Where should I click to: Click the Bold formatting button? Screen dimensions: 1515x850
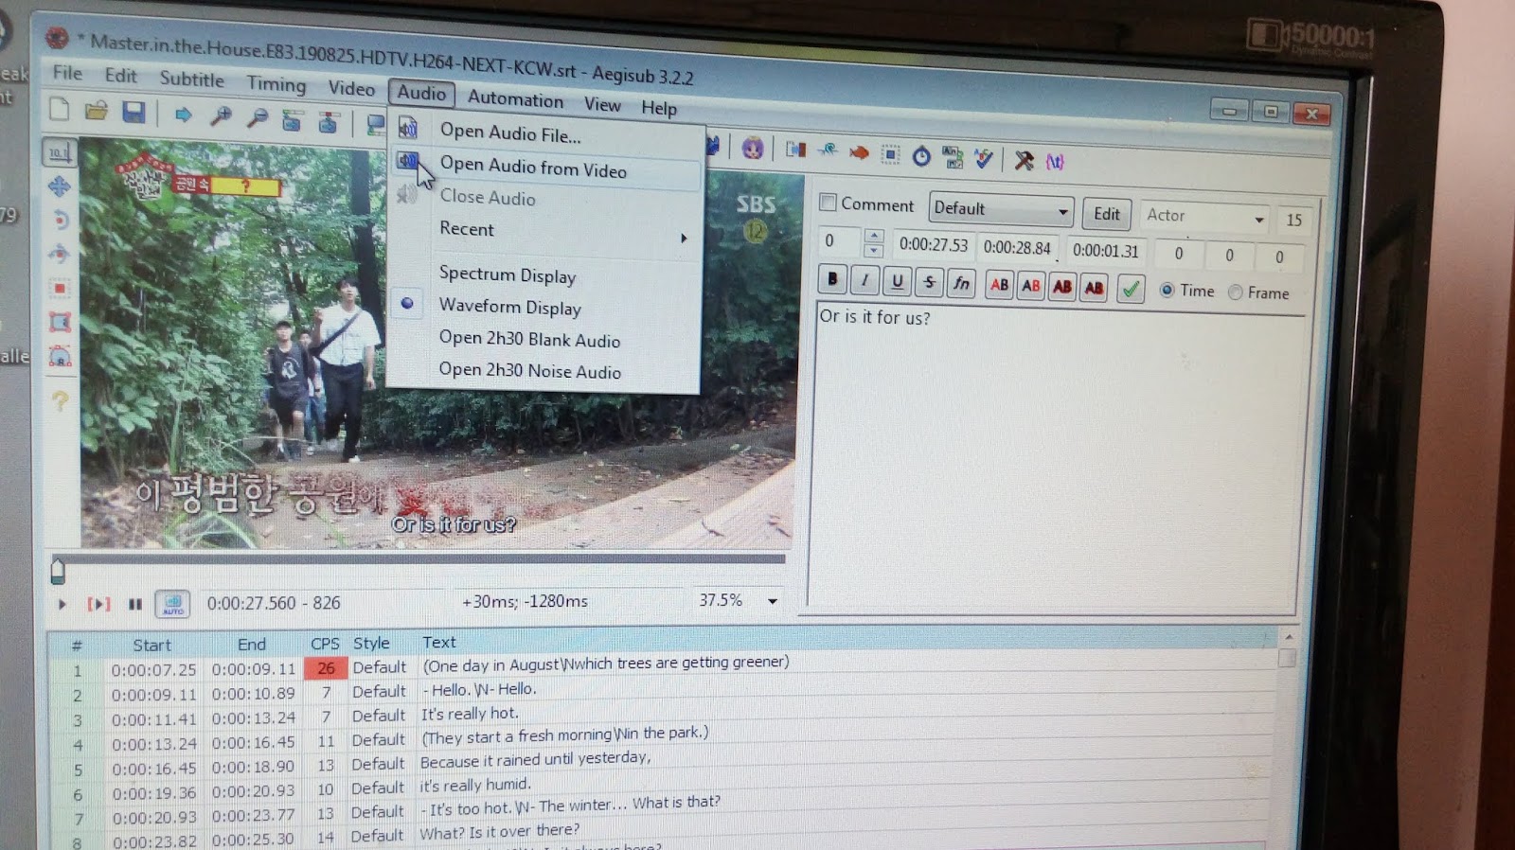point(832,279)
